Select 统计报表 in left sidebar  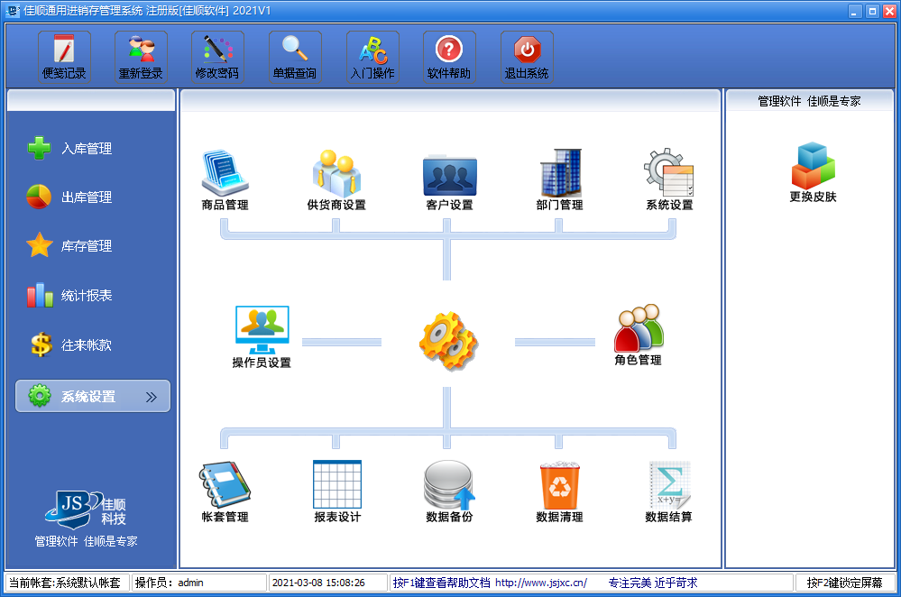coord(69,295)
